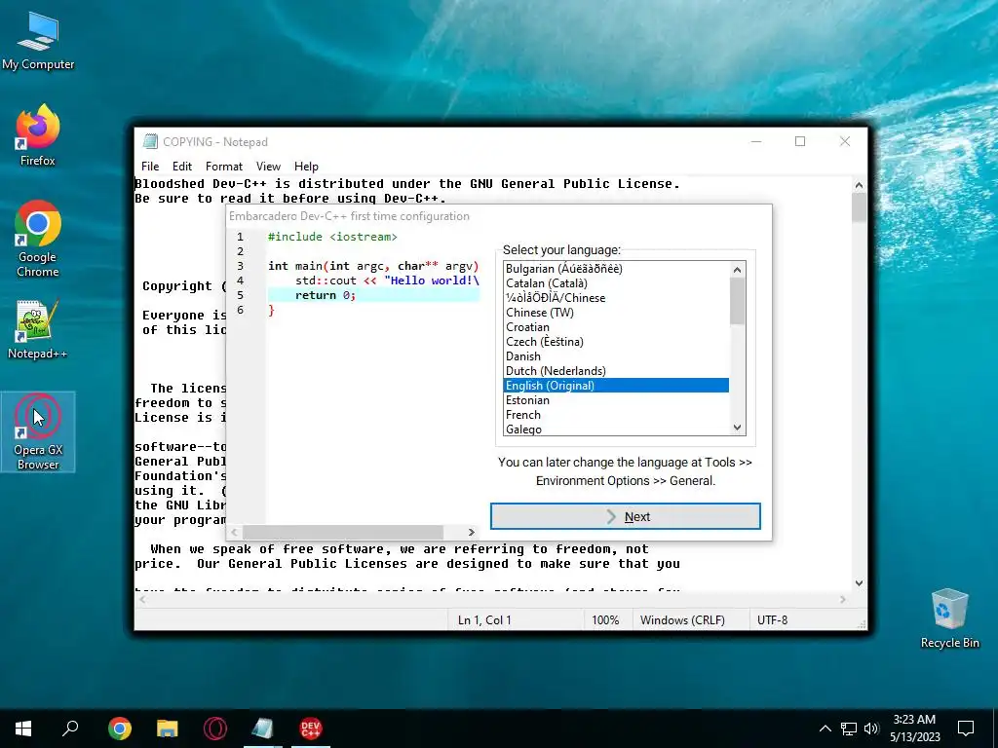Image resolution: width=998 pixels, height=748 pixels.
Task: Click code preview scroll-right arrow
Action: coord(471,532)
